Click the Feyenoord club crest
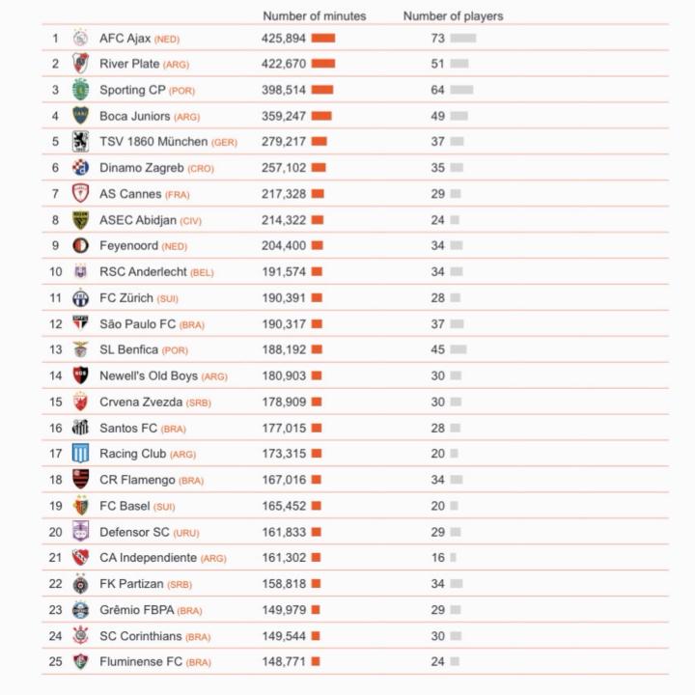This screenshot has height=695, width=695. pyautogui.click(x=80, y=246)
